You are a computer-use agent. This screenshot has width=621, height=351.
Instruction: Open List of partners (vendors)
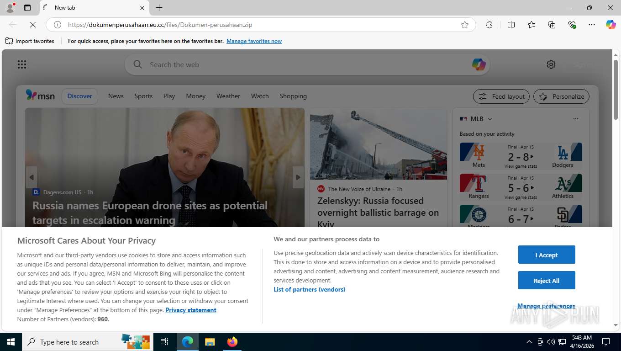coord(310,289)
